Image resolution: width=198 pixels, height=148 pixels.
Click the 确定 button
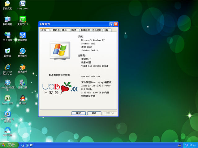79,113
